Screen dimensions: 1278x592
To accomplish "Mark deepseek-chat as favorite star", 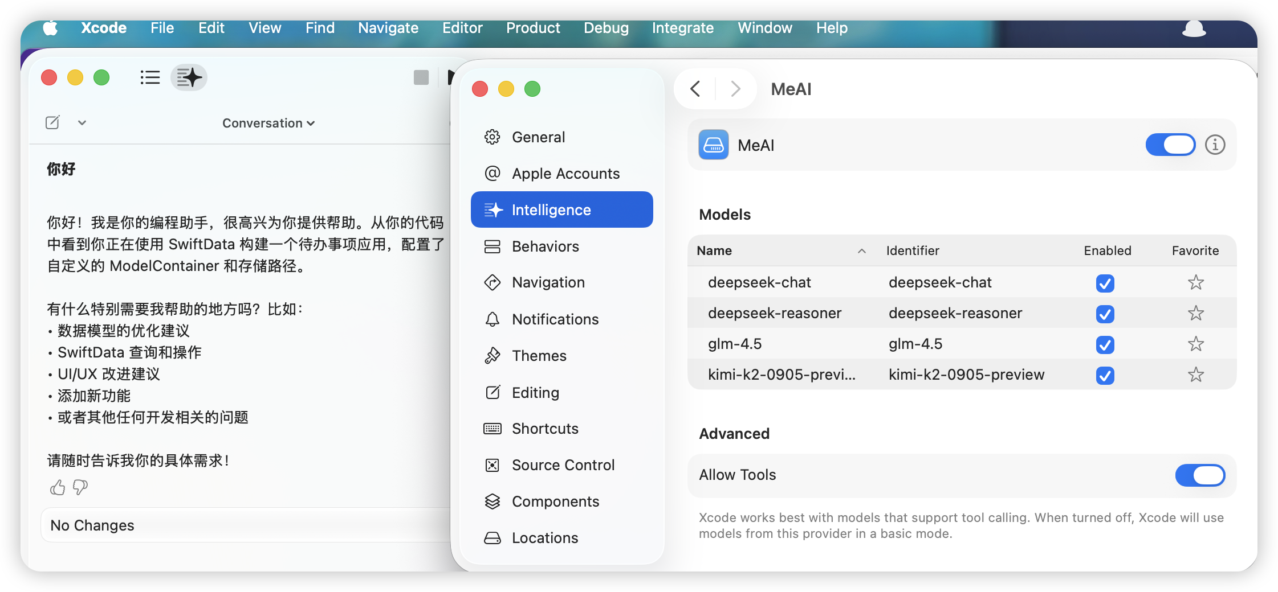I will pos(1195,282).
